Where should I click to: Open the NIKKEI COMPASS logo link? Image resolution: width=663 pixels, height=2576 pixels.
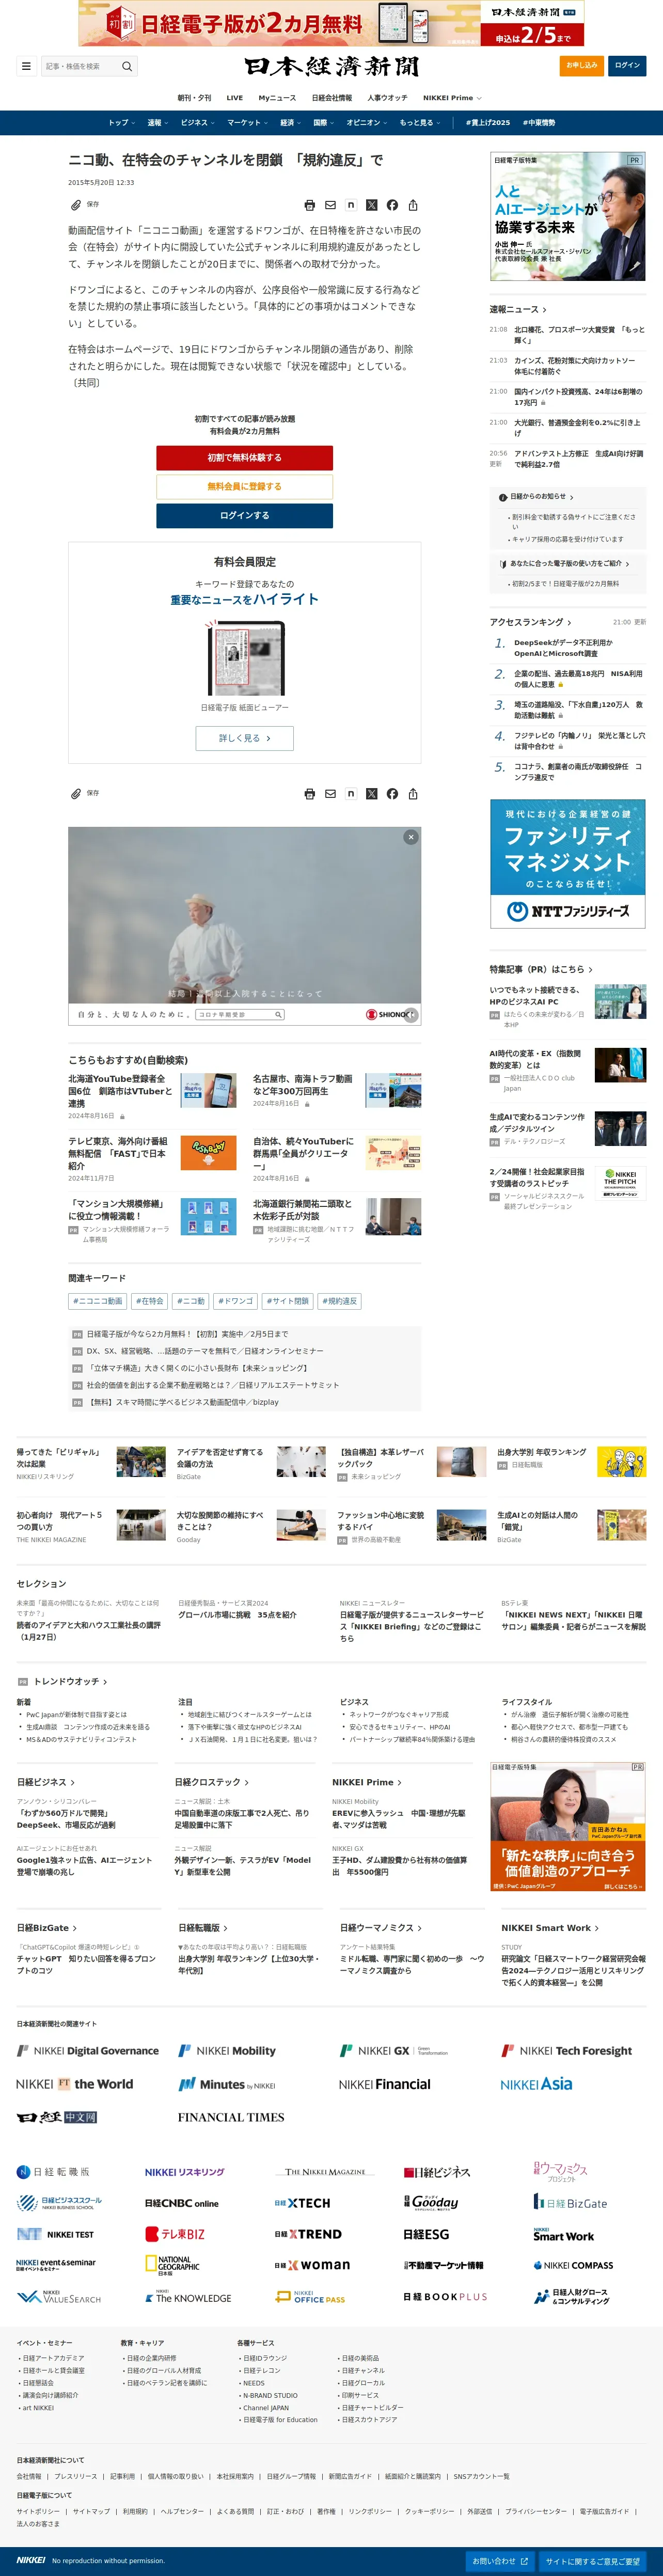[573, 2265]
